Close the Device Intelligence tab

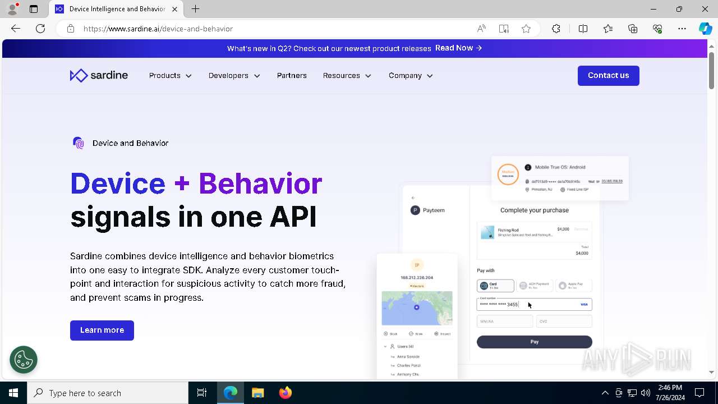click(174, 9)
